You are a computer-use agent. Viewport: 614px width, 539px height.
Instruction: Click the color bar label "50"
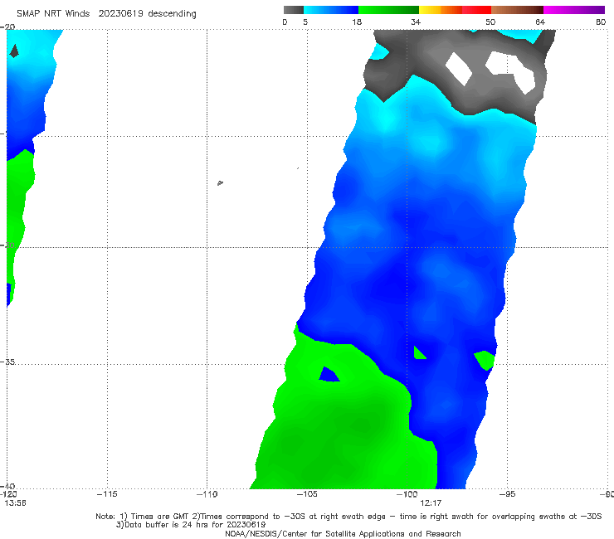(x=490, y=22)
